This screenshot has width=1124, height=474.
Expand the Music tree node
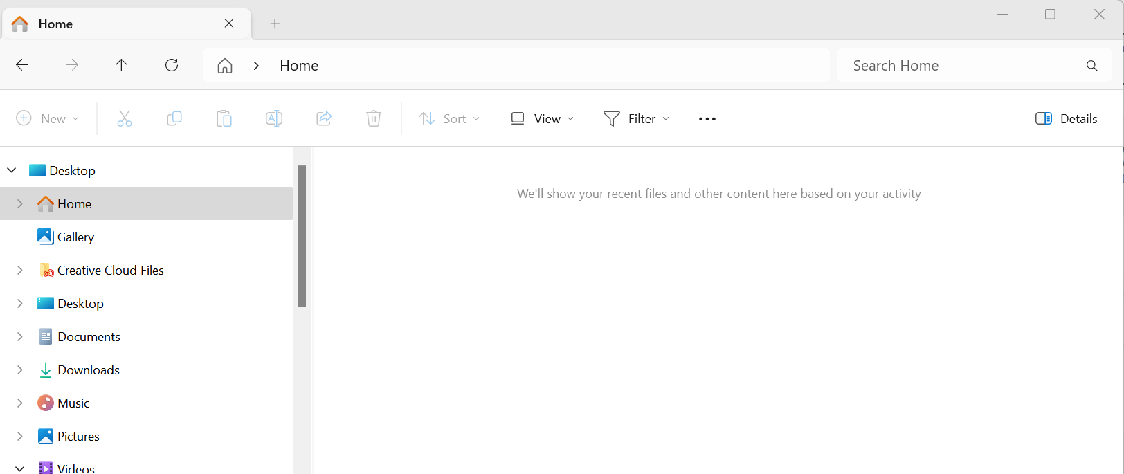pyautogui.click(x=20, y=403)
